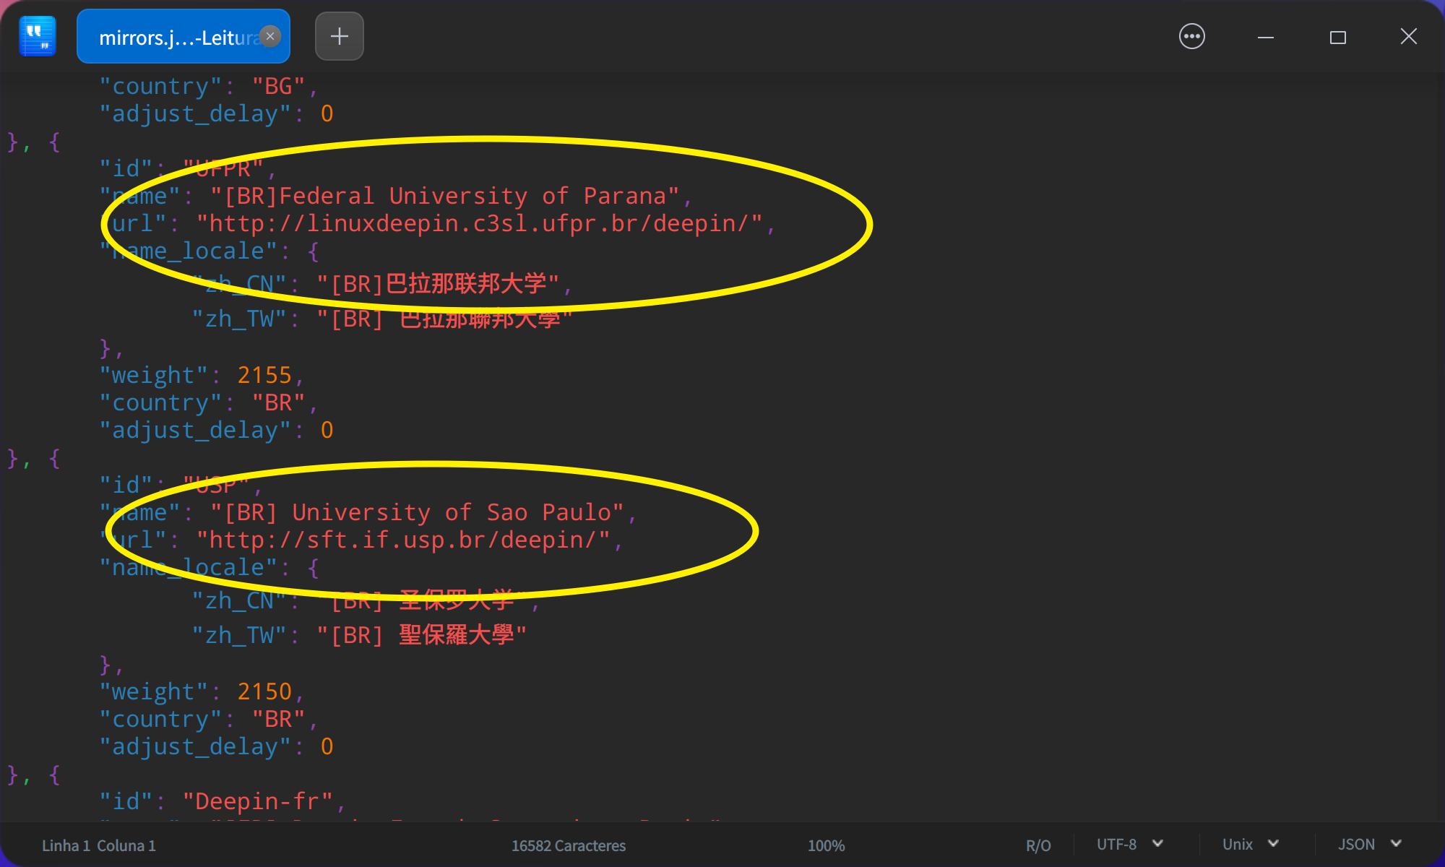Close the editor window
This screenshot has width=1445, height=867.
click(x=1408, y=36)
